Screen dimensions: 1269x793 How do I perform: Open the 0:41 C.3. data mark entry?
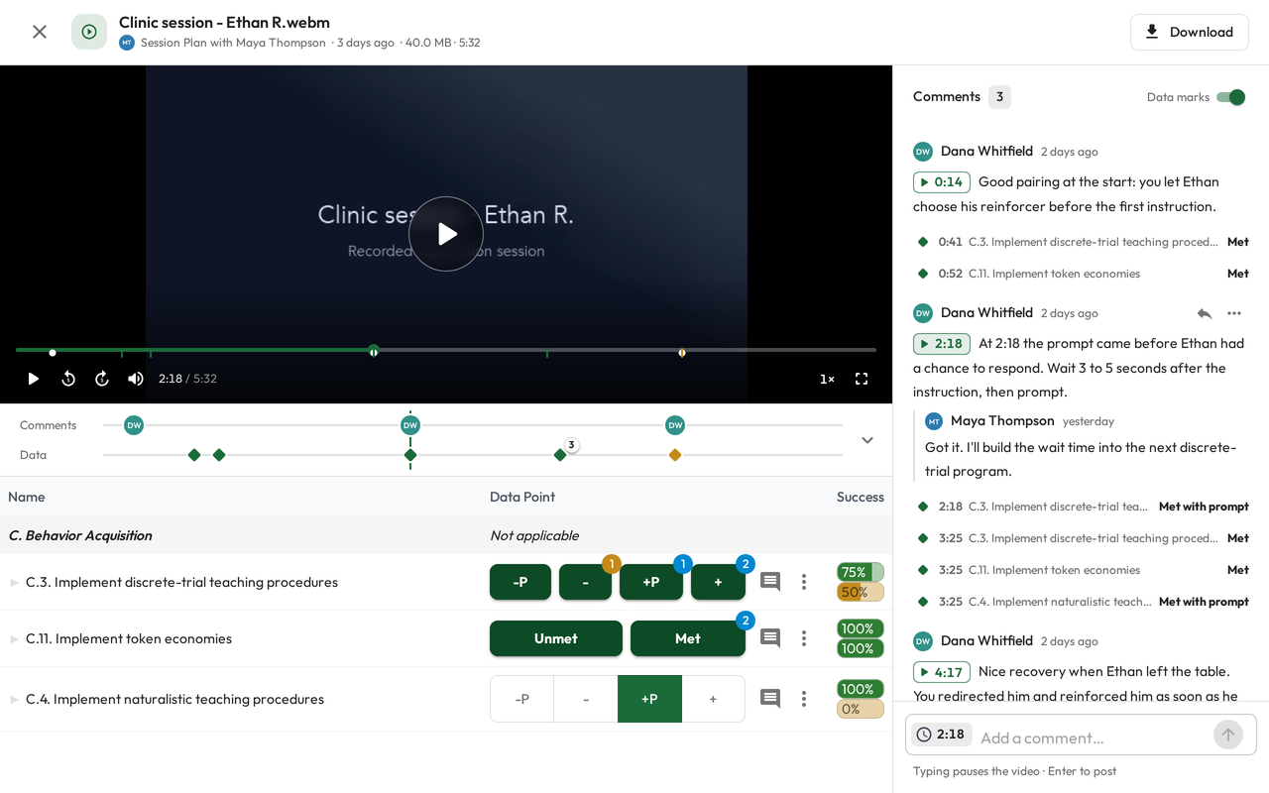click(x=1081, y=242)
